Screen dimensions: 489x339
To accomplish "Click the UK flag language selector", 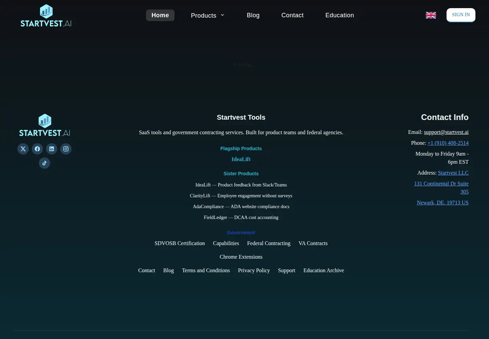I will 431,15.
